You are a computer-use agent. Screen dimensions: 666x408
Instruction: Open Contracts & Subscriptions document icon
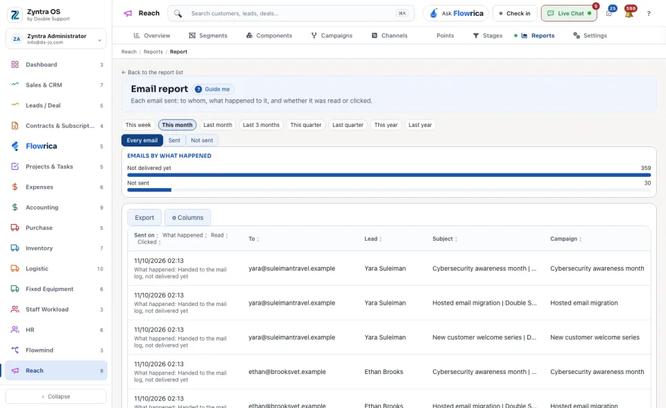(15, 126)
